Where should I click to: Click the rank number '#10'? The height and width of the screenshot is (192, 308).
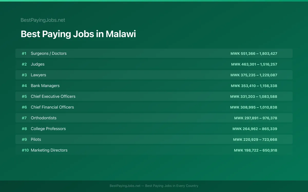(25, 150)
